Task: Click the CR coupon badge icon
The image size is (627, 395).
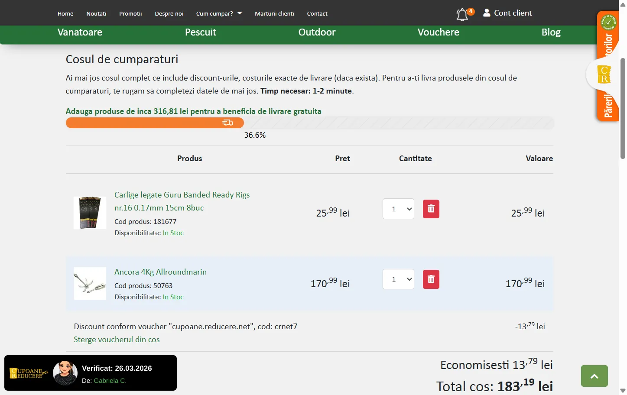Action: [604, 74]
